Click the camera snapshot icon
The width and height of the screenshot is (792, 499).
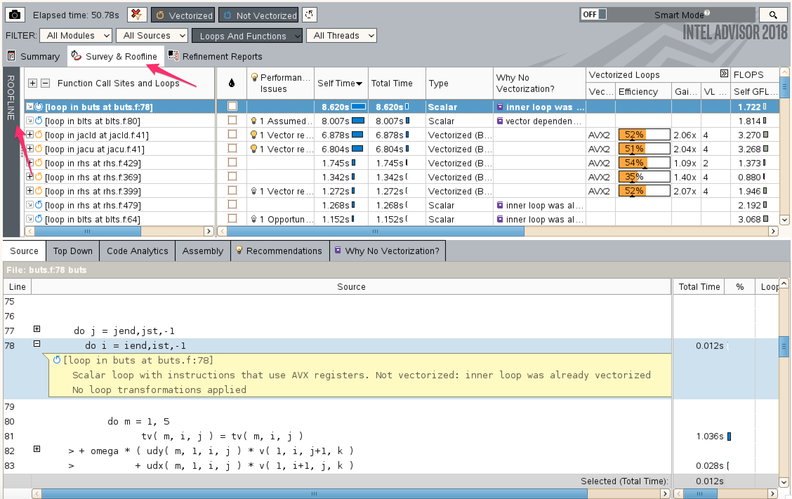click(x=15, y=15)
